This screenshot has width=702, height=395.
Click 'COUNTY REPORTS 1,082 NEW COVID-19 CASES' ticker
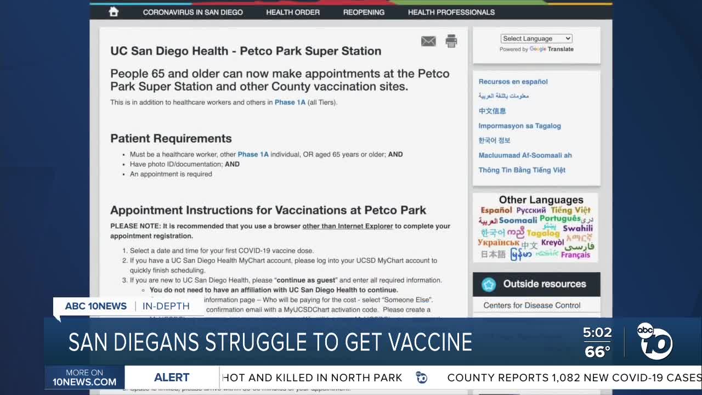pyautogui.click(x=574, y=377)
